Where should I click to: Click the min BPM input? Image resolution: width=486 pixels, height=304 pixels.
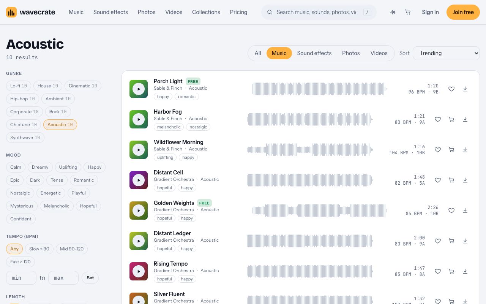[21, 278]
